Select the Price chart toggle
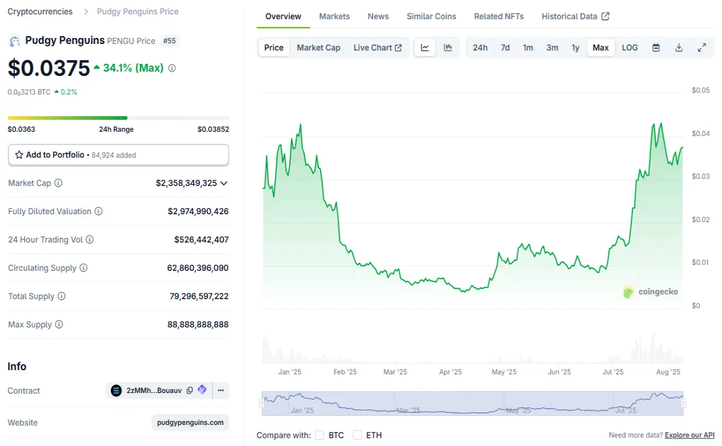 point(274,48)
